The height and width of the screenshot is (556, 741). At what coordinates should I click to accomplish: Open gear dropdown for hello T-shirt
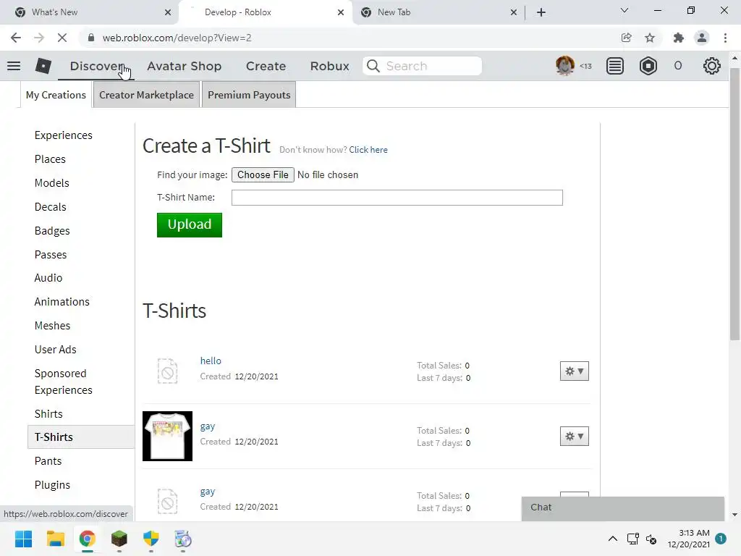pos(574,371)
